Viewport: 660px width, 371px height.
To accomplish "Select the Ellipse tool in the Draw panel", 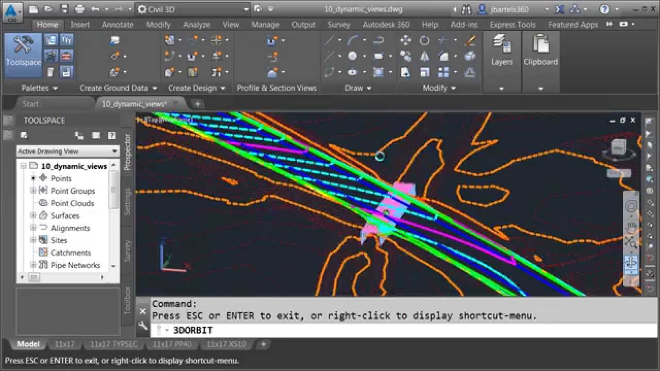I will tap(352, 72).
